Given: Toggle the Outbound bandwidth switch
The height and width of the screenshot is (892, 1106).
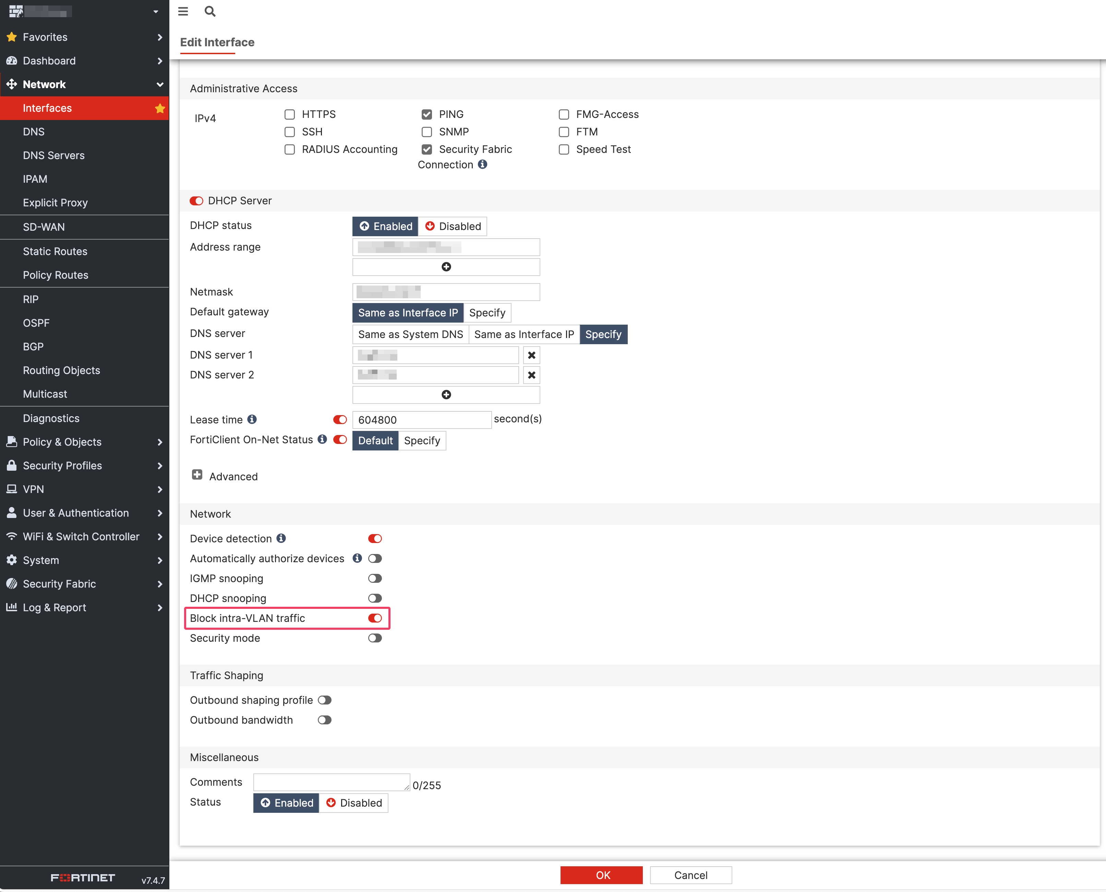Looking at the screenshot, I should click(x=324, y=720).
